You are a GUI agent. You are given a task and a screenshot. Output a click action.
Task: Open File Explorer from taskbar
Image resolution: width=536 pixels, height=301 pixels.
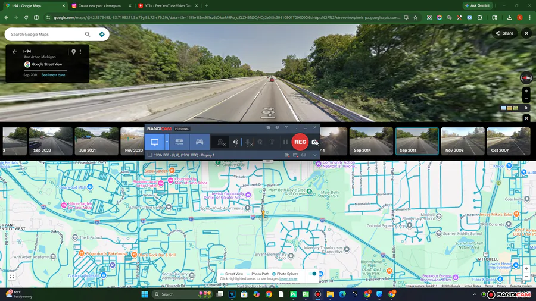[330, 294]
